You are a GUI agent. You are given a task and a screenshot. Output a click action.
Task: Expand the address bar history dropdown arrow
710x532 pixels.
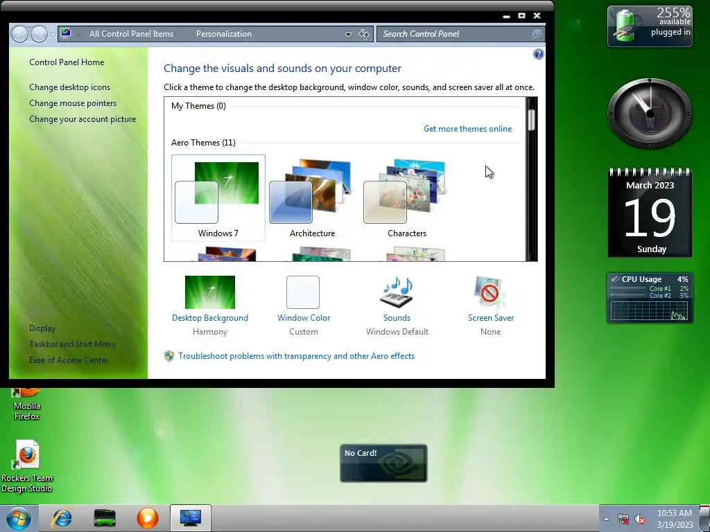pyautogui.click(x=348, y=35)
